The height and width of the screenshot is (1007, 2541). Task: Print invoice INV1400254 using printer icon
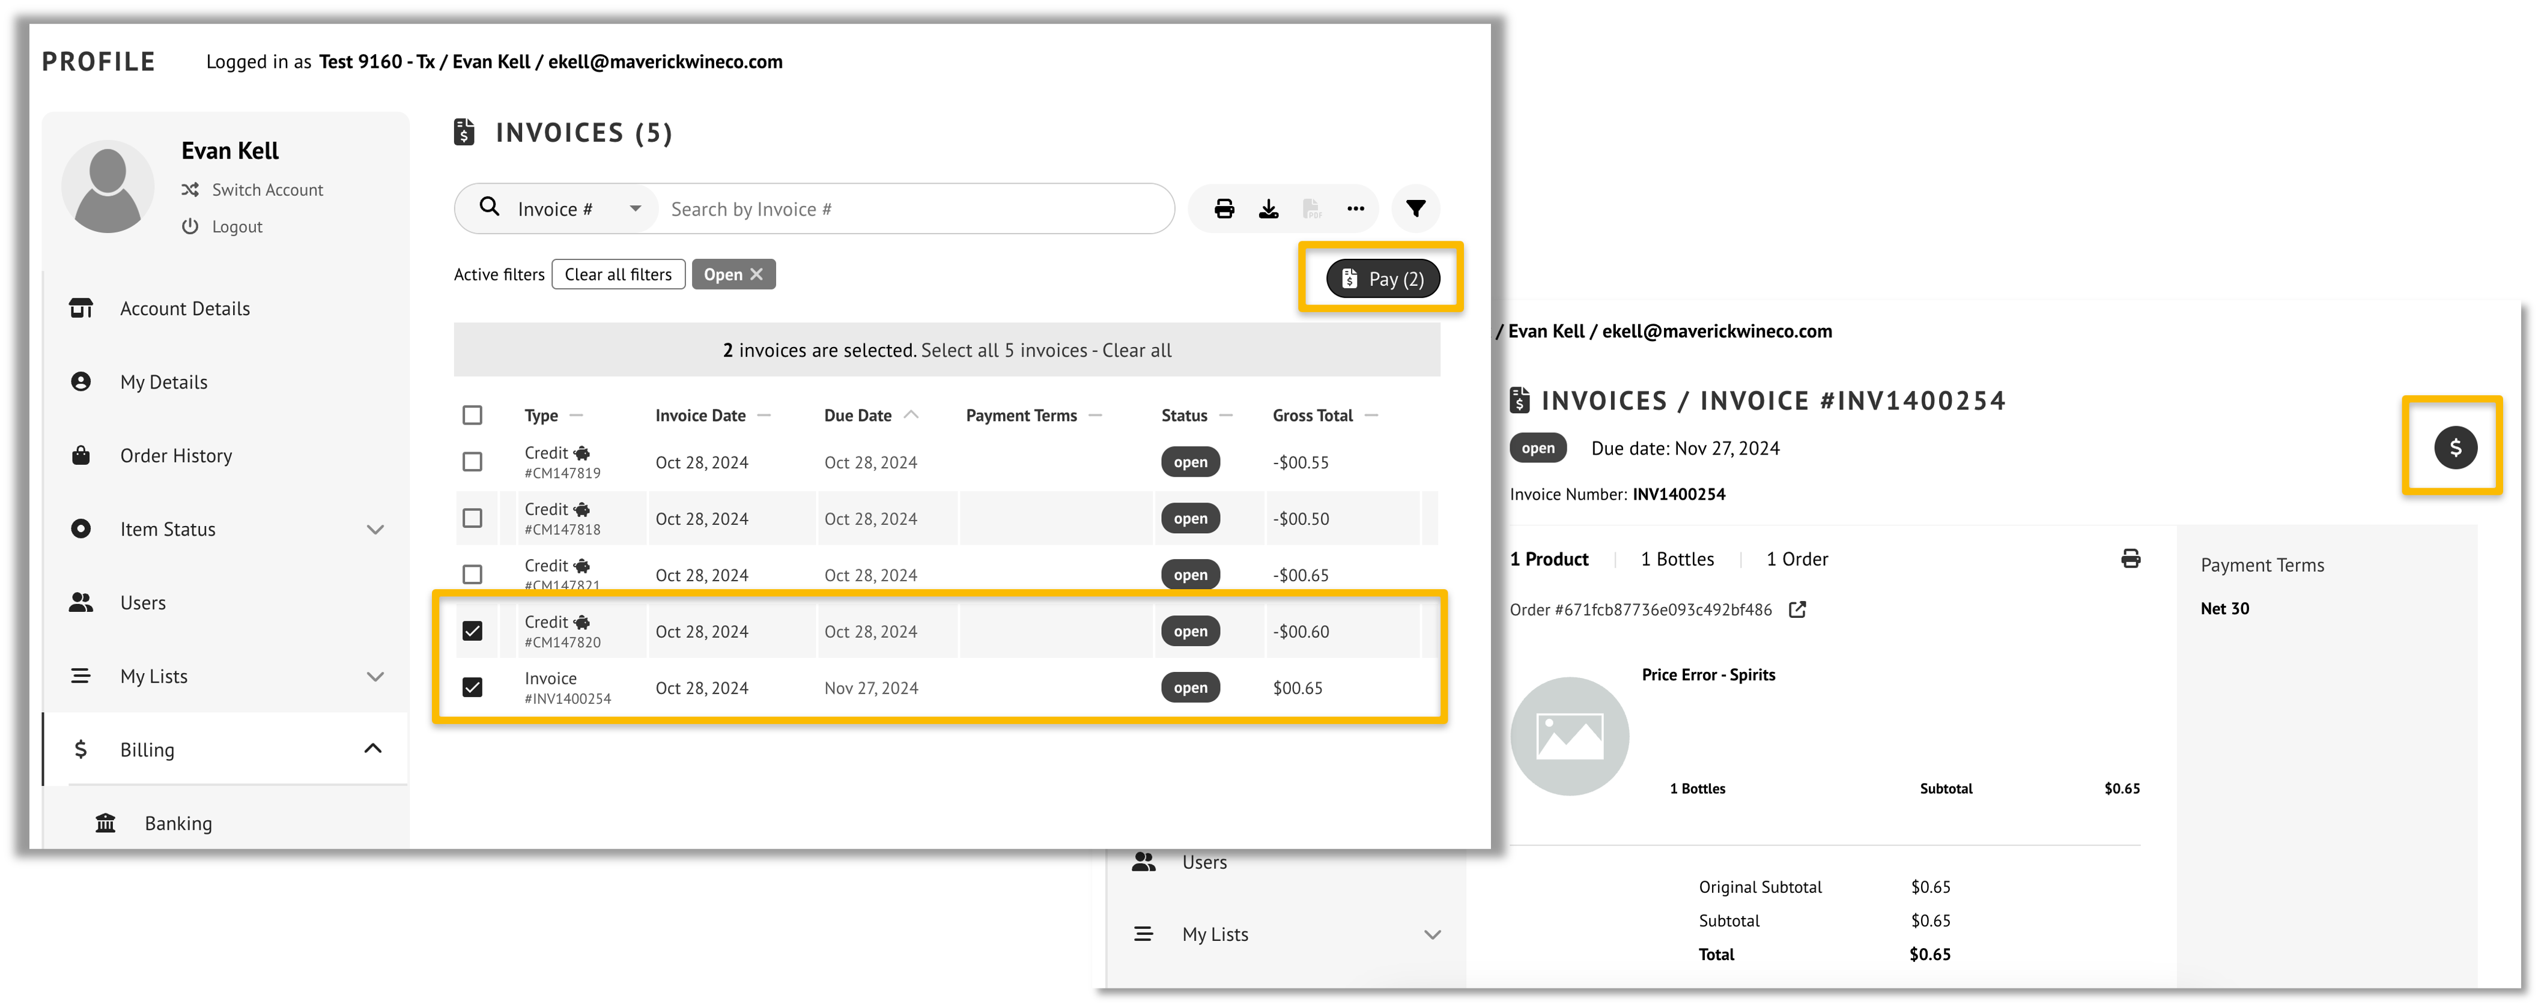coord(2131,559)
